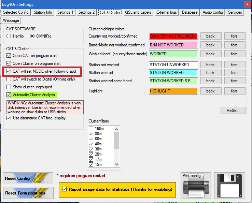Click fore button for Highlight row
The width and height of the screenshot is (252, 203).
(235, 91)
